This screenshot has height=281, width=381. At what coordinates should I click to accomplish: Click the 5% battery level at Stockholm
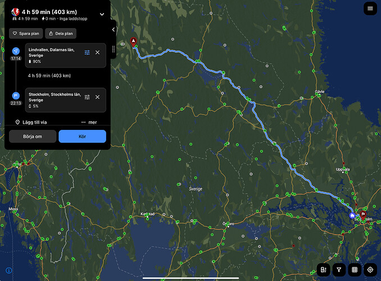tap(34, 106)
